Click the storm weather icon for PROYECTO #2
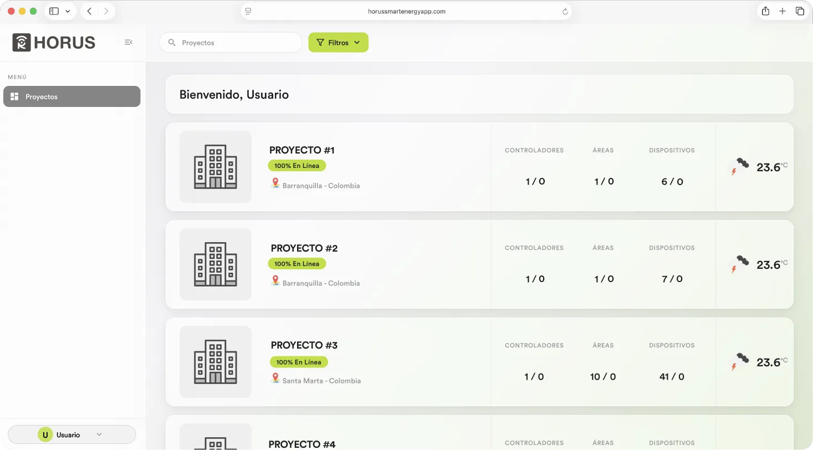The width and height of the screenshot is (813, 450). [739, 264]
